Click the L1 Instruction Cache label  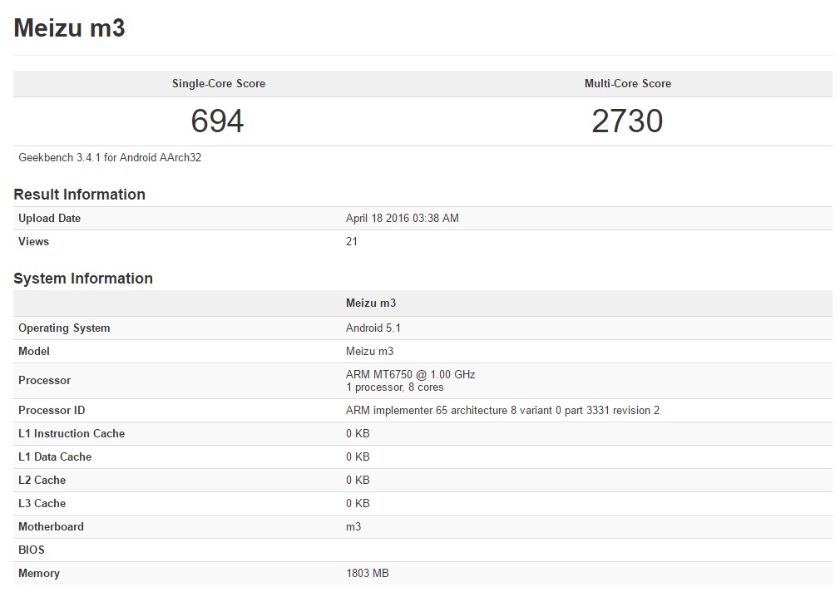[72, 433]
